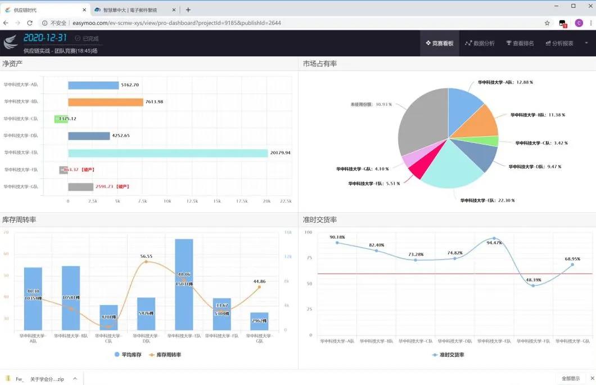Toggle 平均库存 legend series

(x=128, y=355)
